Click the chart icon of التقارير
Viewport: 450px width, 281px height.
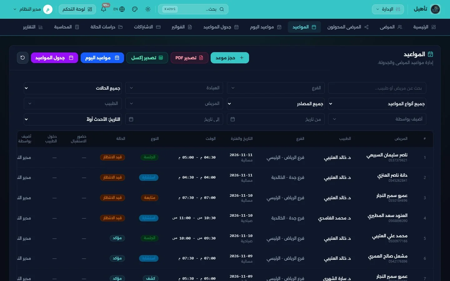[x=41, y=27]
